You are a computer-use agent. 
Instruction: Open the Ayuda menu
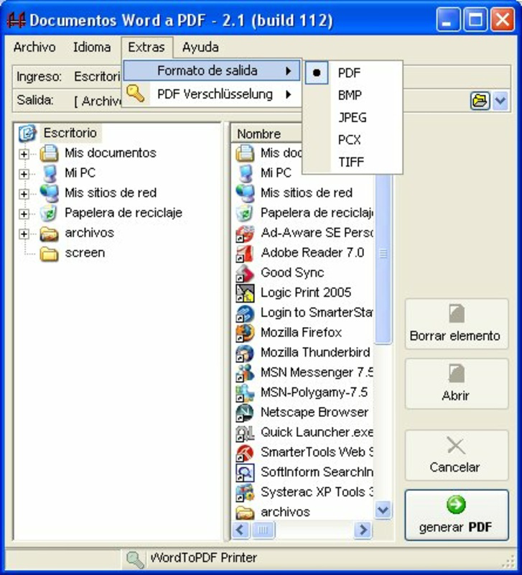click(x=200, y=47)
